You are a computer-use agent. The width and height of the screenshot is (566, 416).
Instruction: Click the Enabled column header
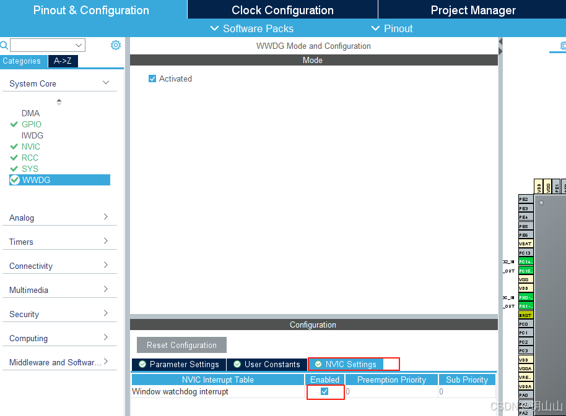pos(324,380)
